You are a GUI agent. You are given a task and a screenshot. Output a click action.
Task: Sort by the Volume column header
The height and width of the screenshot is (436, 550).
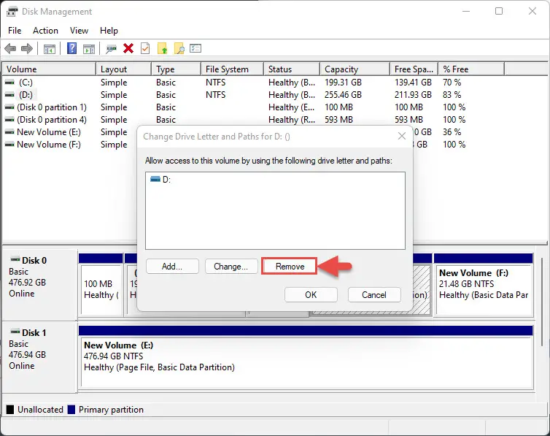[x=49, y=69]
